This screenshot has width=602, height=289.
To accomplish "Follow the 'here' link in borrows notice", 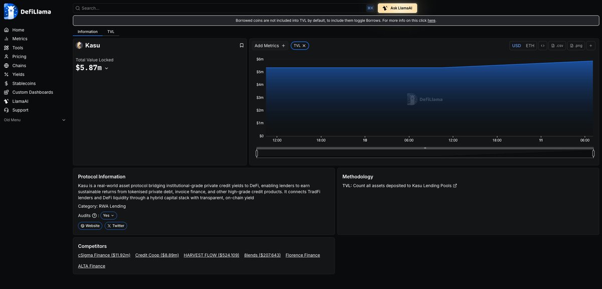I will click(x=431, y=21).
